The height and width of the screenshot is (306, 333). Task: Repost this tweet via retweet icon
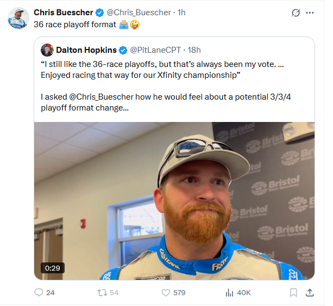point(101,292)
